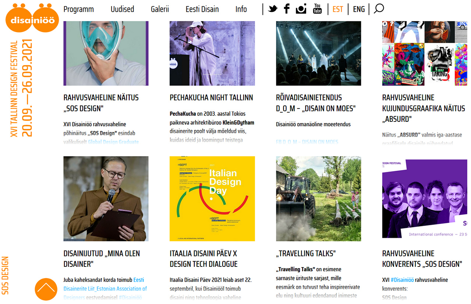This screenshot has height=304, width=471.
Task: Click the orange Disainiöö logo
Action: click(x=32, y=18)
